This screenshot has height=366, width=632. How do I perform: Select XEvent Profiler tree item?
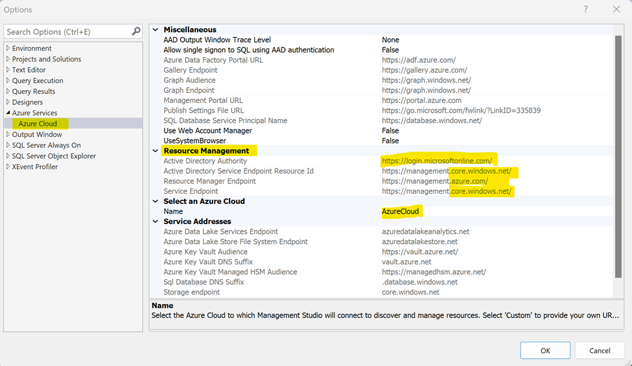click(34, 166)
